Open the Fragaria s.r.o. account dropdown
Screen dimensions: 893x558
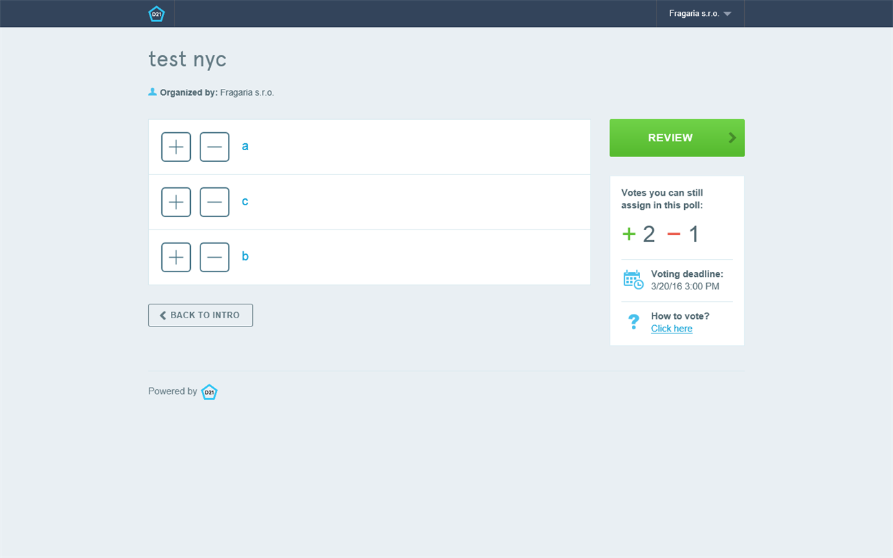pyautogui.click(x=700, y=14)
